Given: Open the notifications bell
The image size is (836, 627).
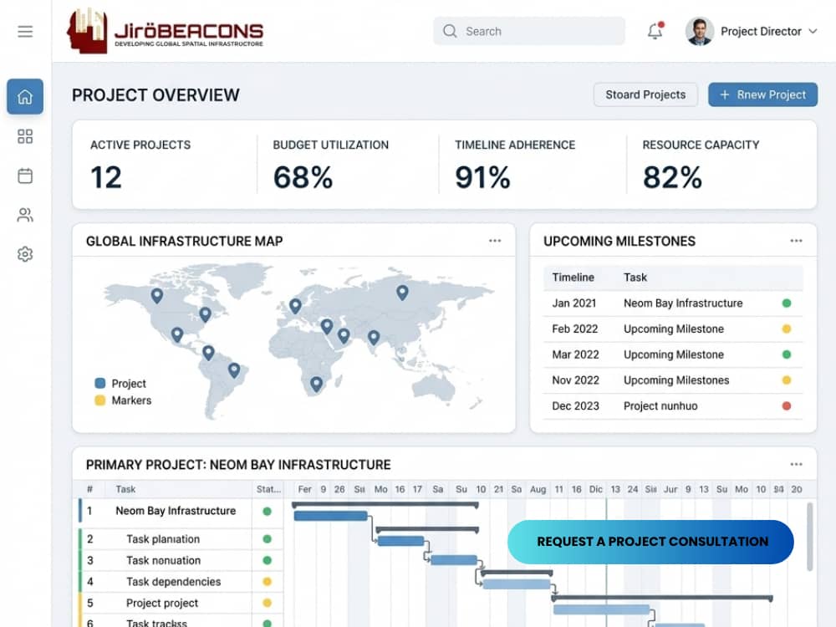Looking at the screenshot, I should pos(655,31).
